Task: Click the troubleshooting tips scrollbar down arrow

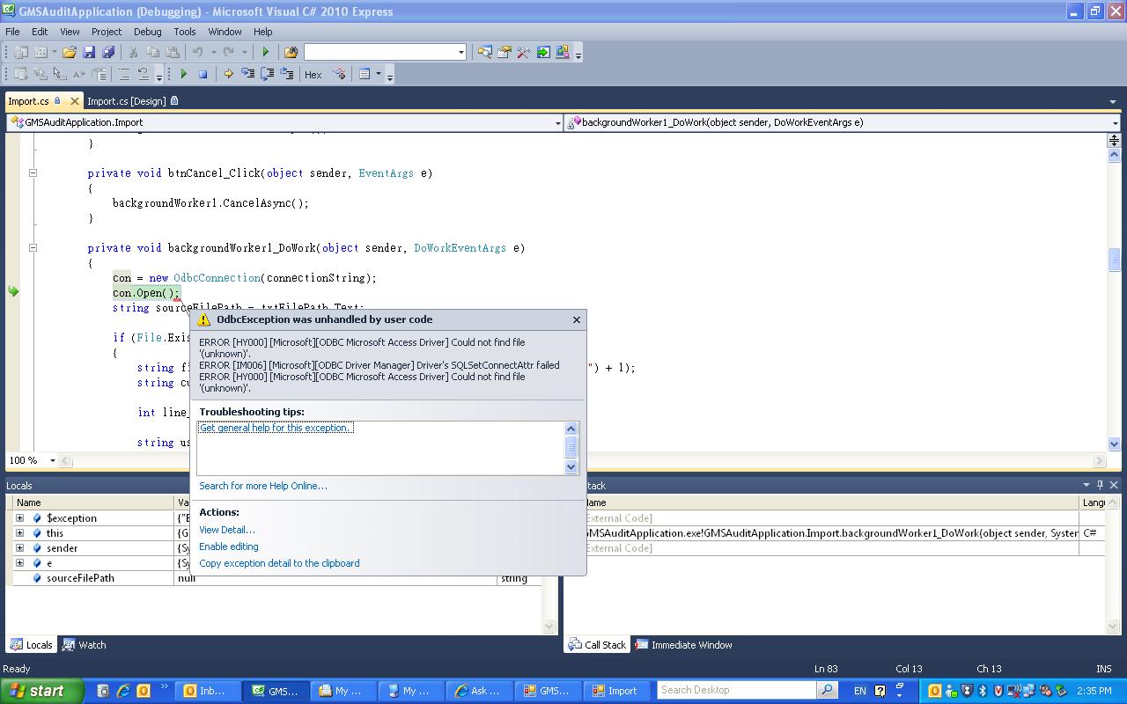Action: (x=571, y=466)
